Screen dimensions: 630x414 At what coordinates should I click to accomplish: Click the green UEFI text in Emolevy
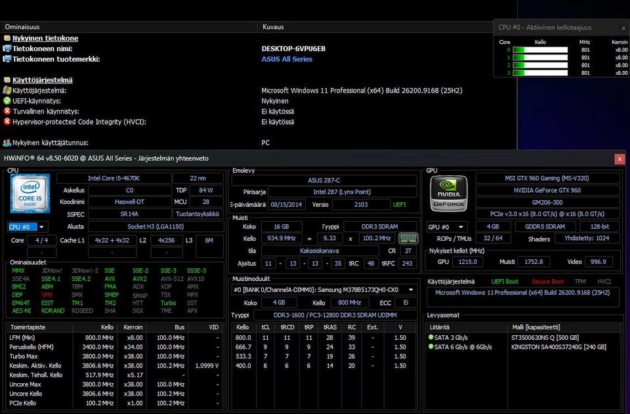[400, 205]
